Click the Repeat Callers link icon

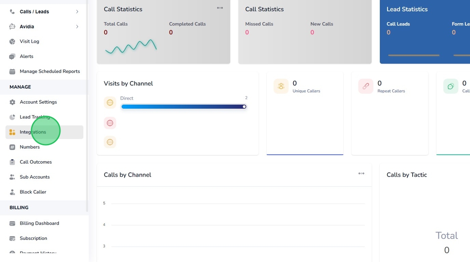(x=366, y=86)
